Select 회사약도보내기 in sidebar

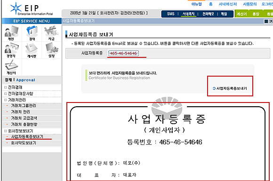pyautogui.click(x=24, y=143)
